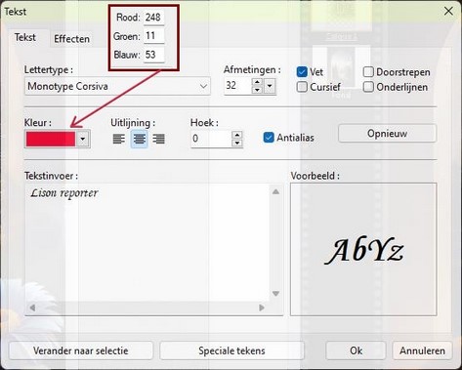
Task: Click the text input scroll up arrow
Action: [275, 191]
